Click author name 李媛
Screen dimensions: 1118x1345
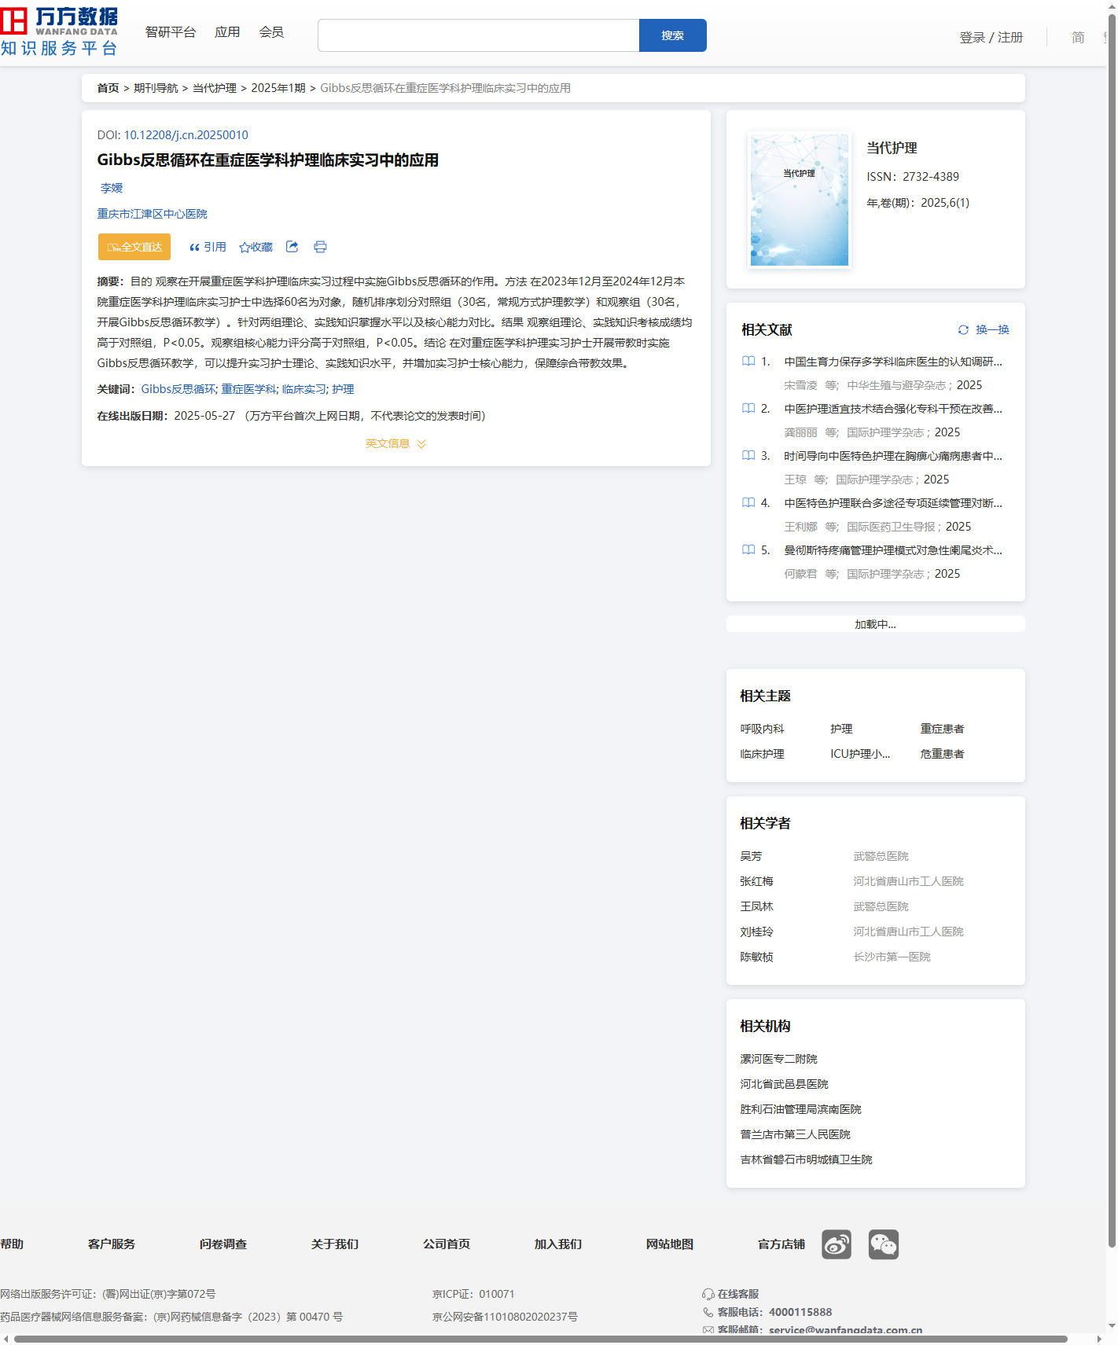(x=112, y=188)
